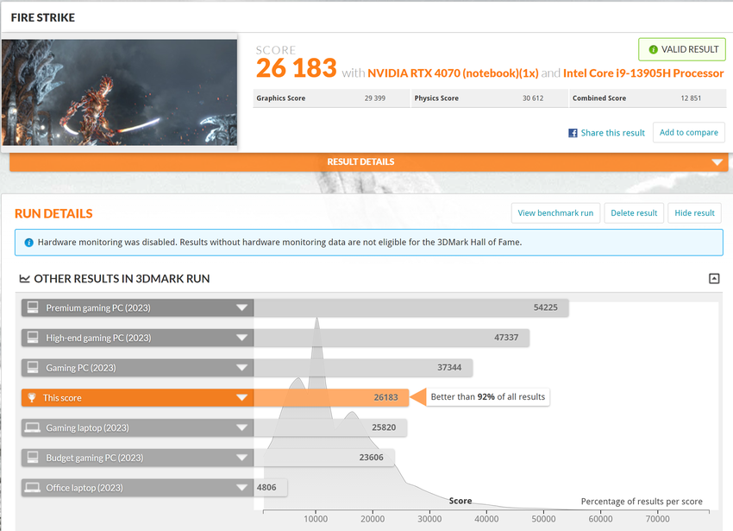
Task: Expand the This score dropdown arrow
Action: [x=242, y=398]
